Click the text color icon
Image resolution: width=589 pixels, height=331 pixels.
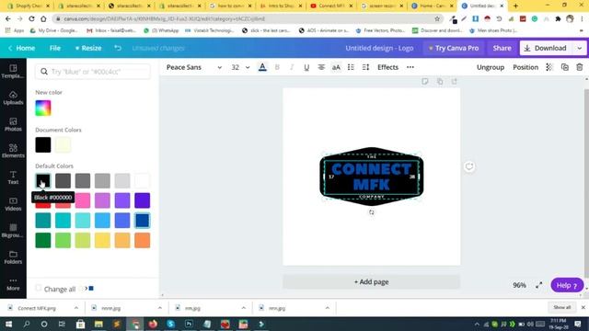pos(262,67)
